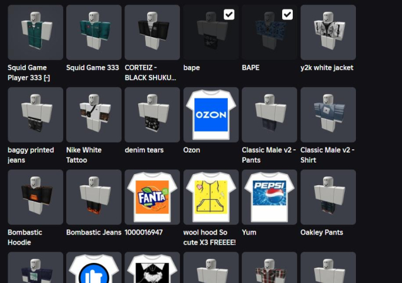This screenshot has width=402, height=283.
Task: Equip the Squid Game 333 teal jacket thumbnail
Action: (93, 32)
